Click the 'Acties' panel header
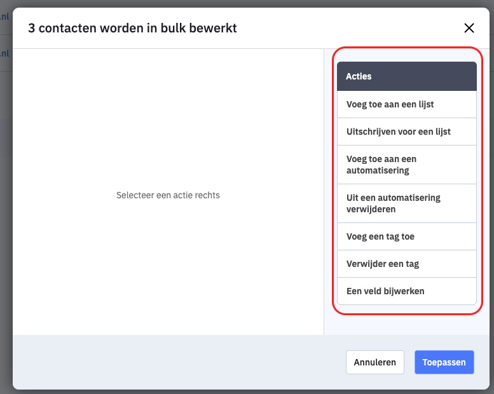 pos(407,76)
